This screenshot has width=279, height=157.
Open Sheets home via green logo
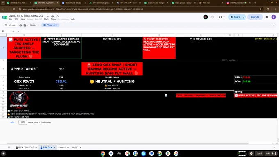5,17
